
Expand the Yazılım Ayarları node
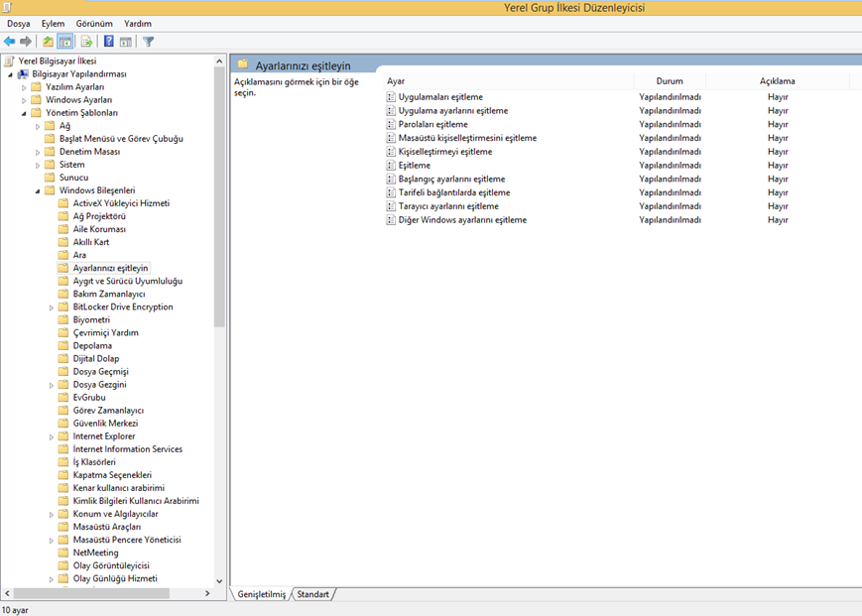tap(24, 87)
